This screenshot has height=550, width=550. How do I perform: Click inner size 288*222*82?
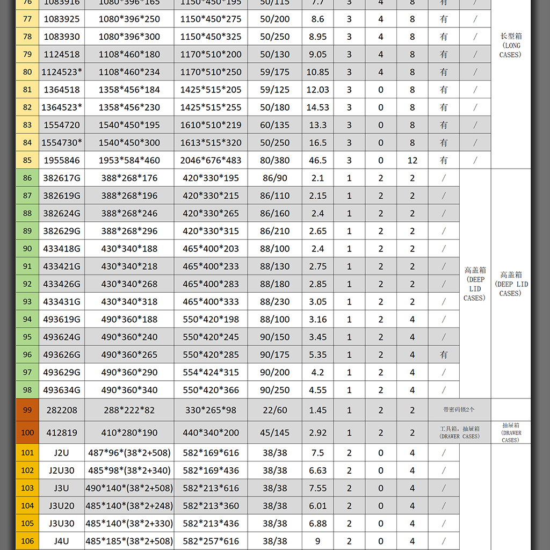(129, 410)
